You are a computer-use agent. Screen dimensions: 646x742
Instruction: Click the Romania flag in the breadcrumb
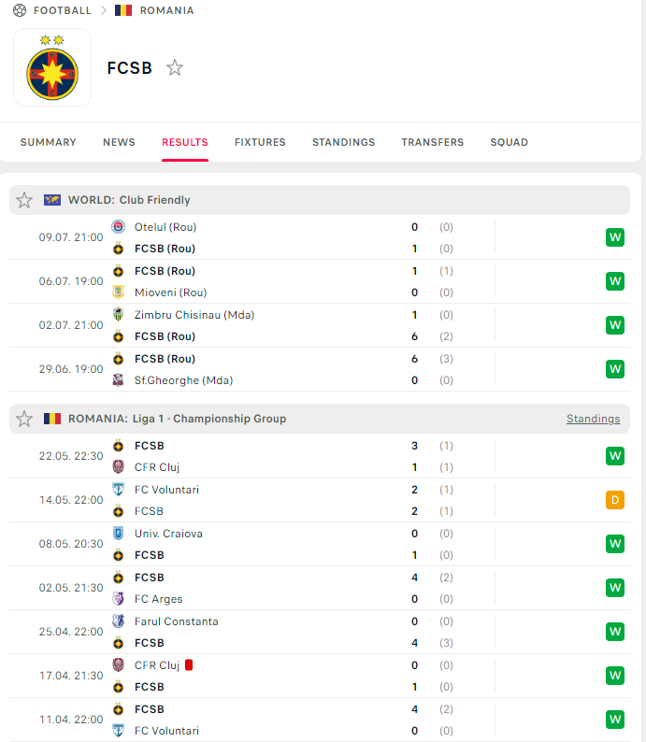tap(123, 10)
